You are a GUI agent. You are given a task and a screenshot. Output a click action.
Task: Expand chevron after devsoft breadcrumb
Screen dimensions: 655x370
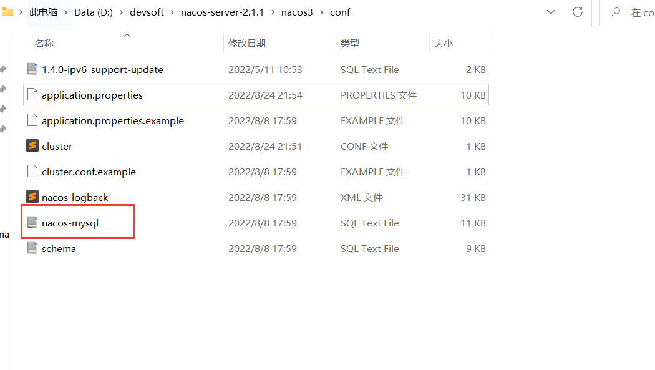(x=173, y=12)
